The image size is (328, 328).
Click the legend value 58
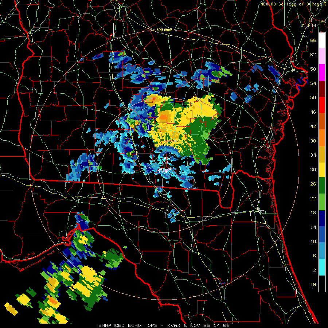pos(313,69)
